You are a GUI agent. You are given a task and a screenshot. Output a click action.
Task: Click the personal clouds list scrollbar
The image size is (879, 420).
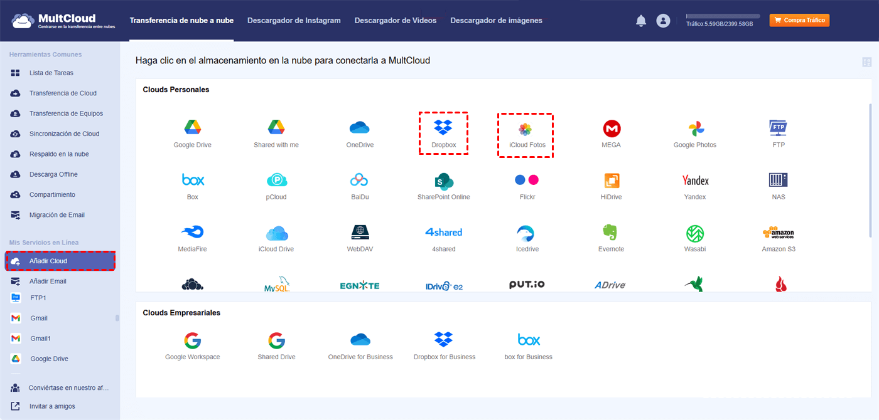pos(870,171)
